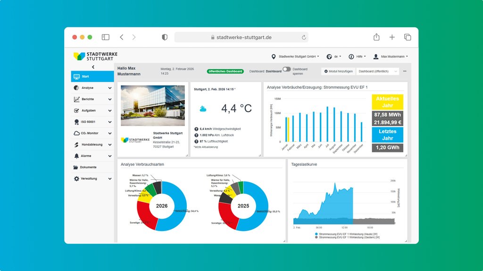Viewport: 483px width, 271px height.
Task: Click the Letztes Jahr blue tile
Action: pos(388,135)
